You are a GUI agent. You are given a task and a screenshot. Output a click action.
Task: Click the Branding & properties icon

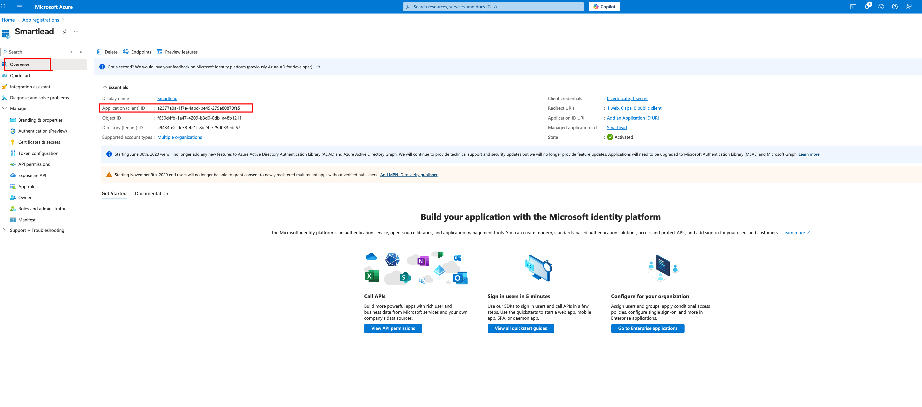13,120
